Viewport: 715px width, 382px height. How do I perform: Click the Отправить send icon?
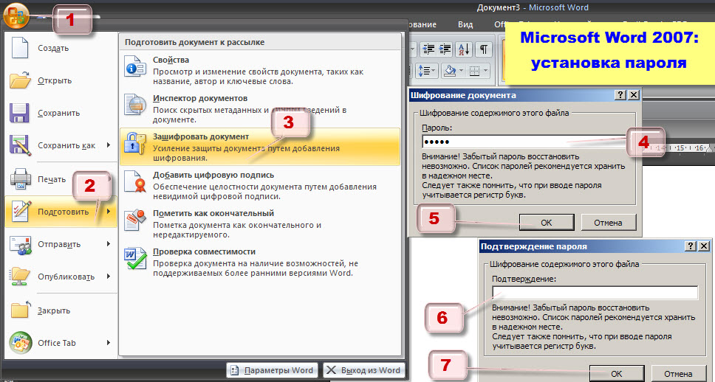tap(21, 245)
